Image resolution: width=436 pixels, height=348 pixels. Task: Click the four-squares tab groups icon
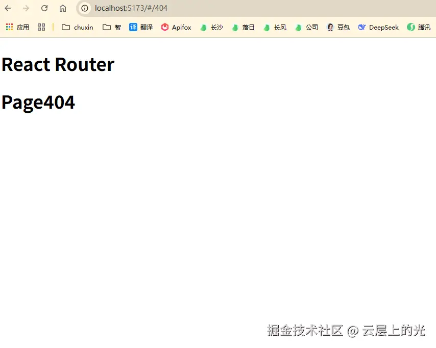pyautogui.click(x=41, y=27)
